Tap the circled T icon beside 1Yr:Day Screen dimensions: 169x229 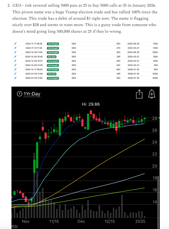click(20, 94)
